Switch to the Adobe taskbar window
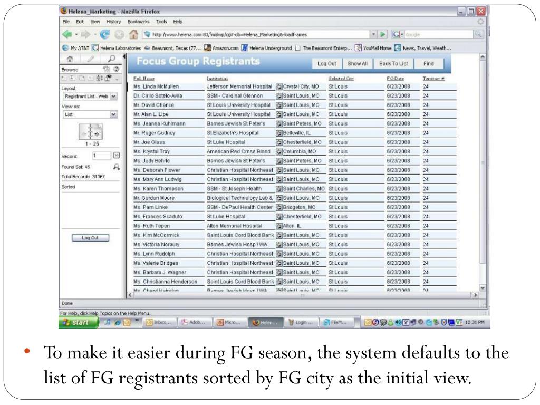 194,322
